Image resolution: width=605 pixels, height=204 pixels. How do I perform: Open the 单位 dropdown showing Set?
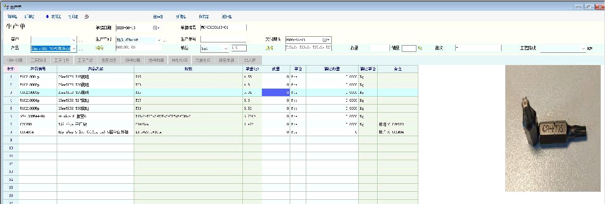click(226, 48)
